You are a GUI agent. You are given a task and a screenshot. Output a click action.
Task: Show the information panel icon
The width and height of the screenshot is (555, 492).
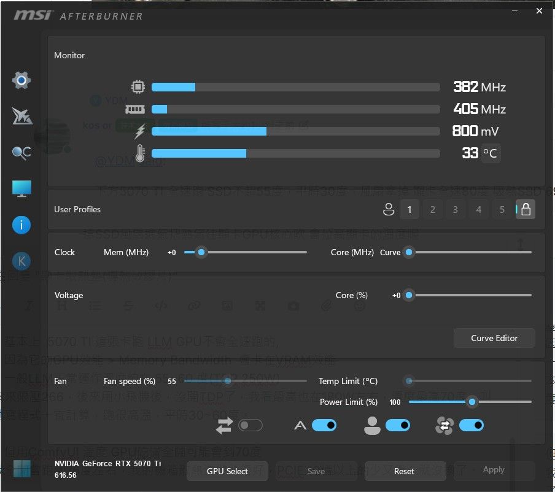[21, 225]
